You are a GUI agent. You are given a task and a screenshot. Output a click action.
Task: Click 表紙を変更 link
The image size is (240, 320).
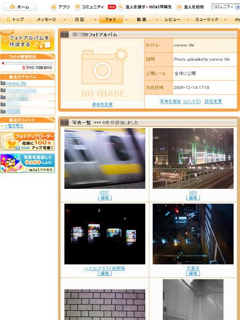[102, 105]
